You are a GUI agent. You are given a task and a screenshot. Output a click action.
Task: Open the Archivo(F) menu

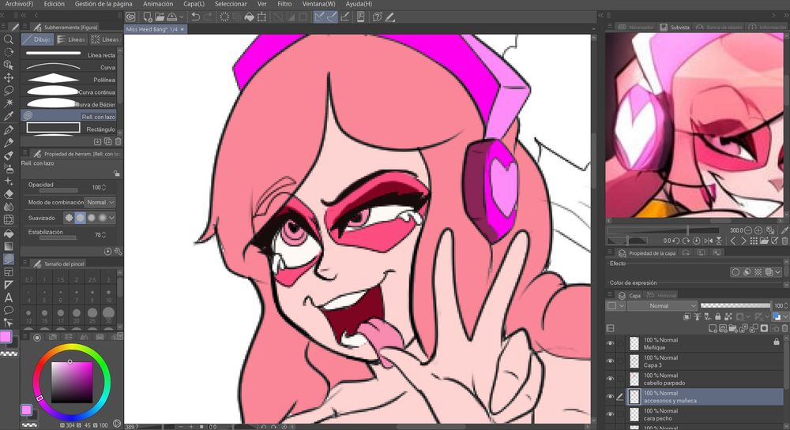click(19, 4)
